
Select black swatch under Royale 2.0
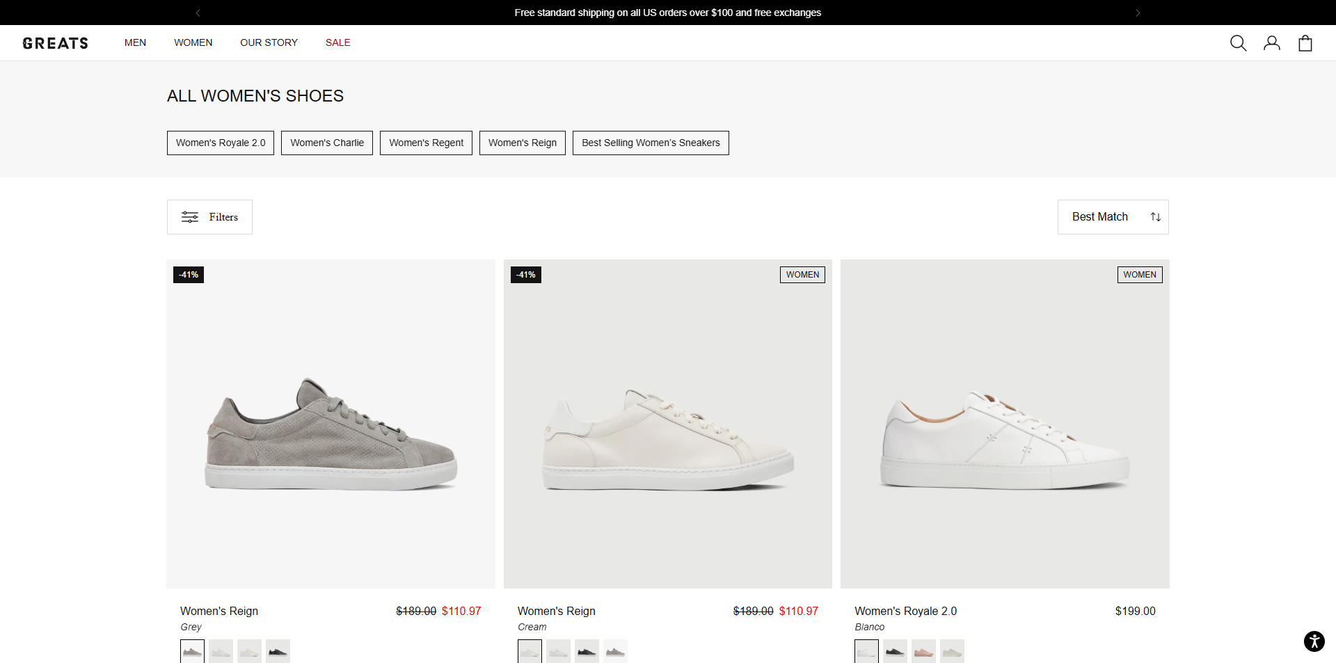coord(895,651)
